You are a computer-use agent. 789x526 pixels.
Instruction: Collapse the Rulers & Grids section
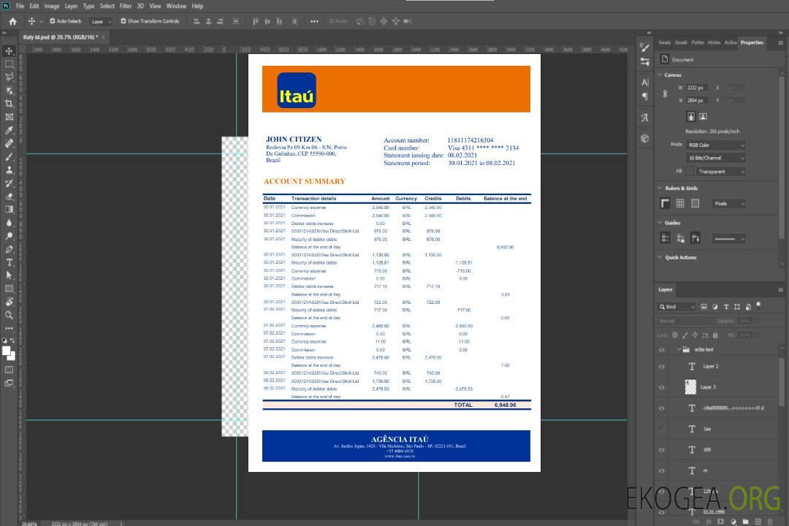point(660,188)
